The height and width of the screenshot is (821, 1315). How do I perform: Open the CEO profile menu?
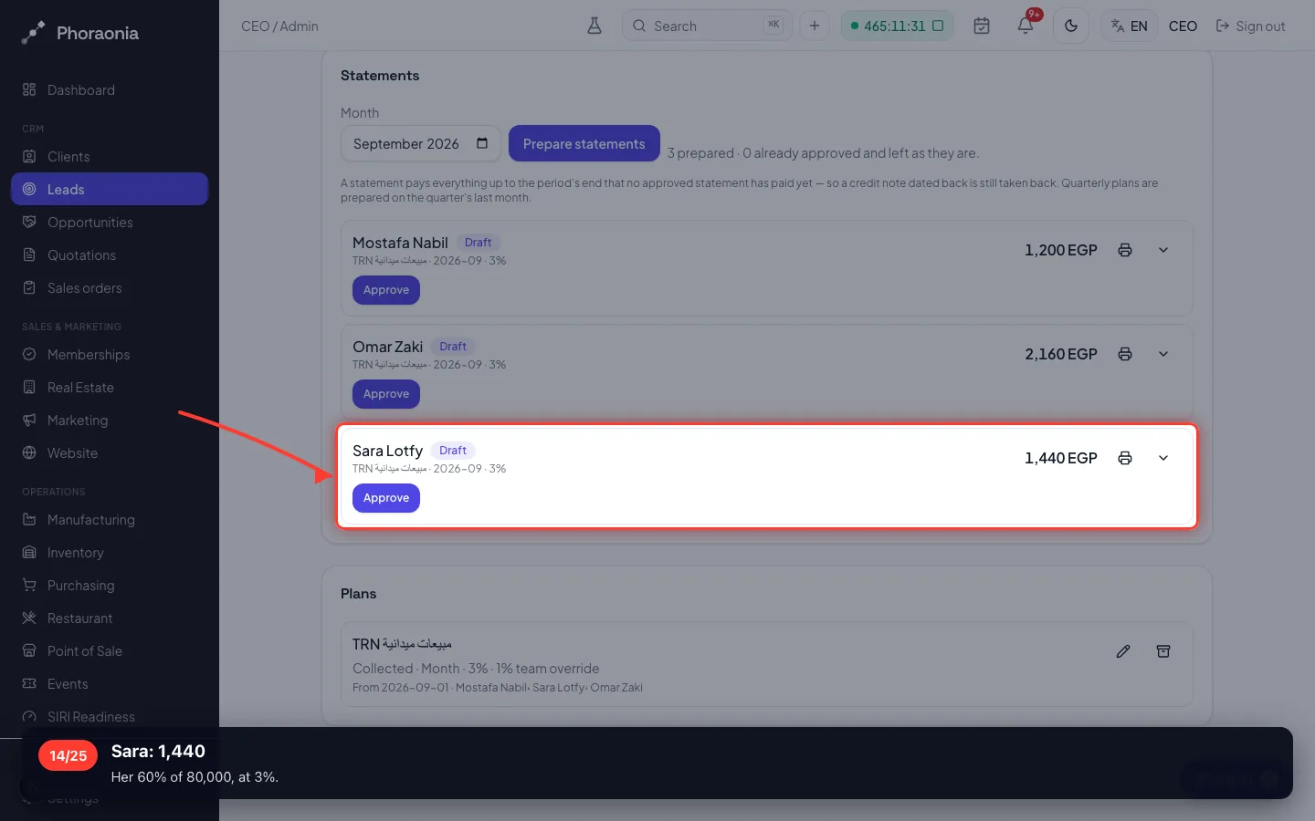coord(1183,26)
